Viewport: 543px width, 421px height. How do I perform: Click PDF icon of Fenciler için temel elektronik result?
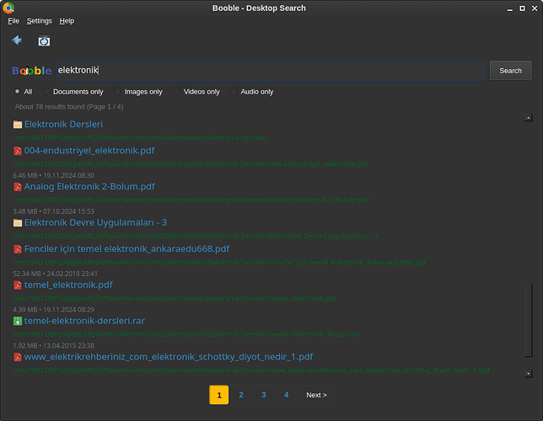(x=18, y=249)
